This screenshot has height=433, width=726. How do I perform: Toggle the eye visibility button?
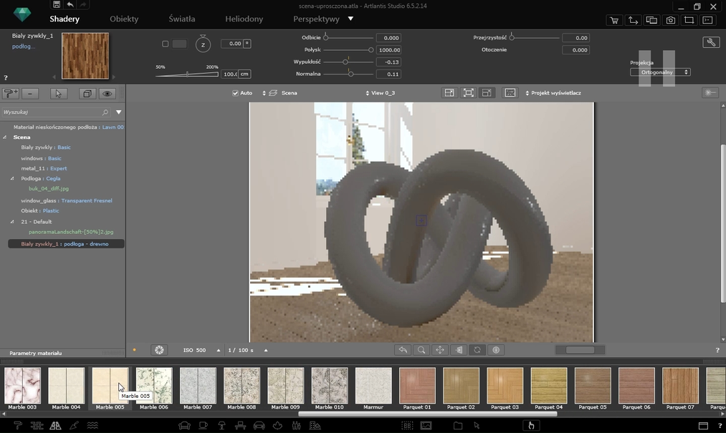[x=108, y=94]
